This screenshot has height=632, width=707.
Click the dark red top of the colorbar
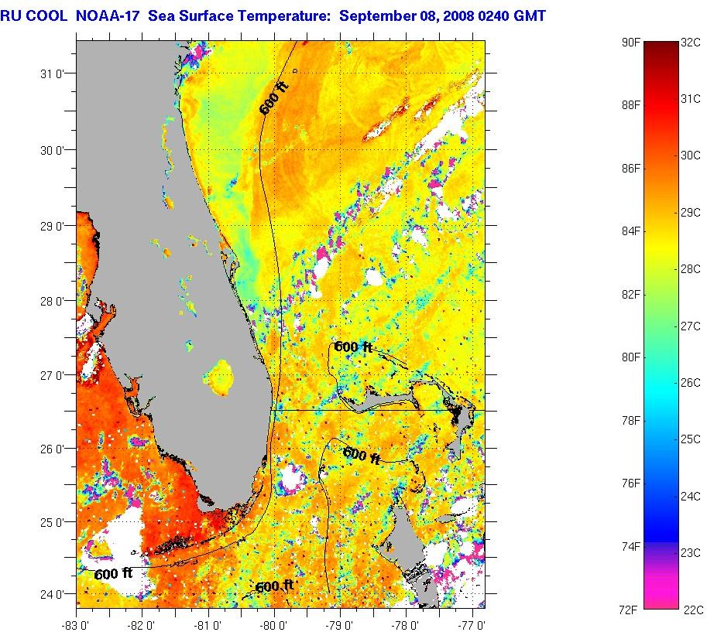[661, 50]
